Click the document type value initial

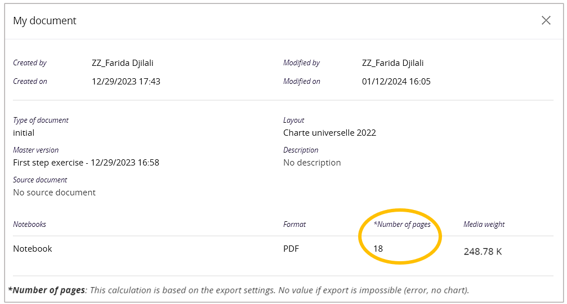point(24,133)
